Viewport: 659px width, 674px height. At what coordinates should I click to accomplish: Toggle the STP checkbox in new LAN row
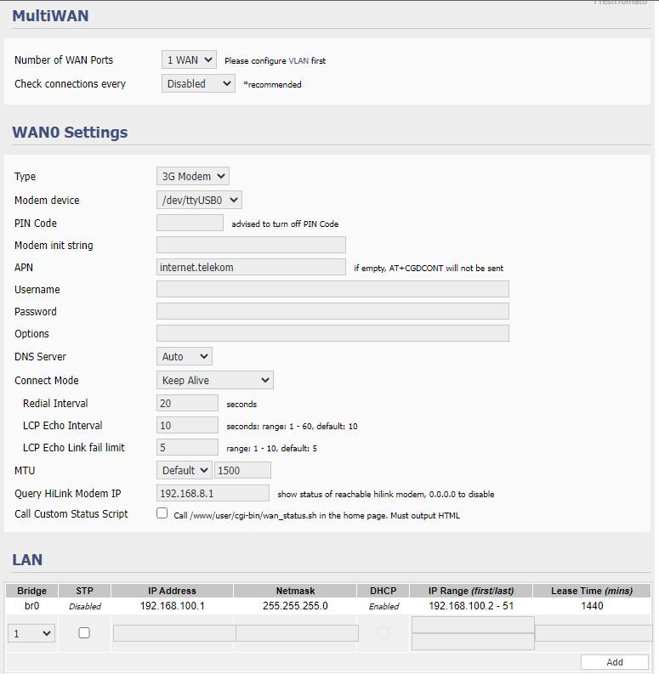click(84, 632)
